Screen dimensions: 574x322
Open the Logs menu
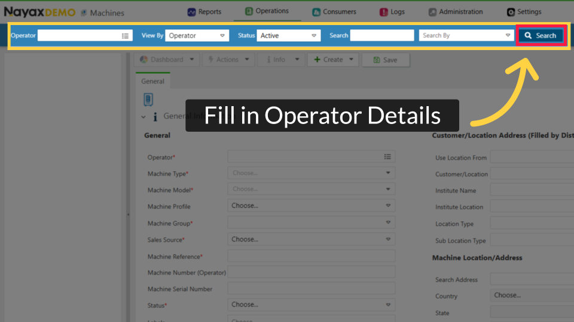point(392,12)
